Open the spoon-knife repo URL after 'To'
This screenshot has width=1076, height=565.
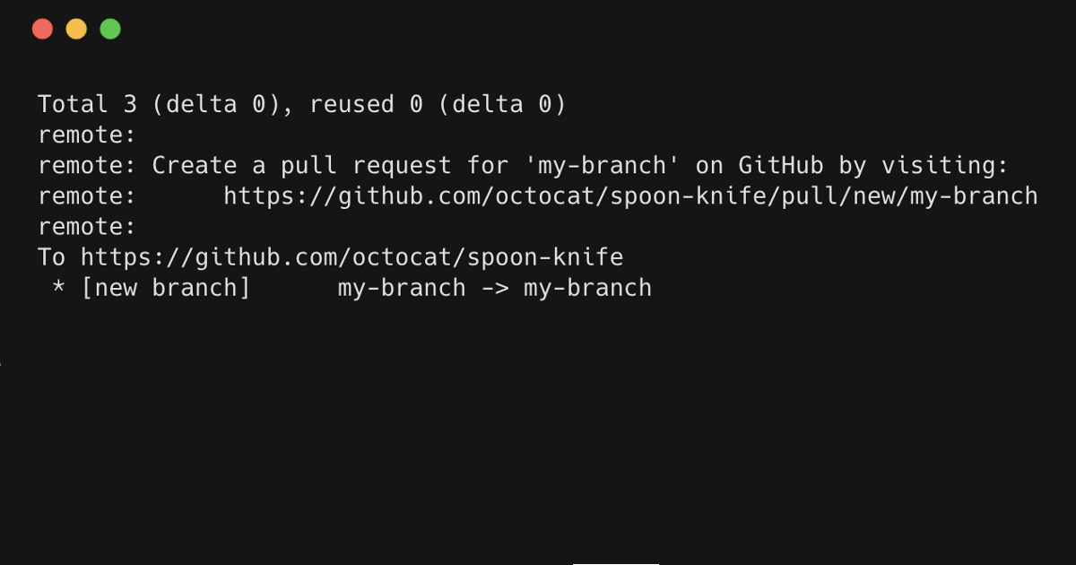tap(351, 257)
